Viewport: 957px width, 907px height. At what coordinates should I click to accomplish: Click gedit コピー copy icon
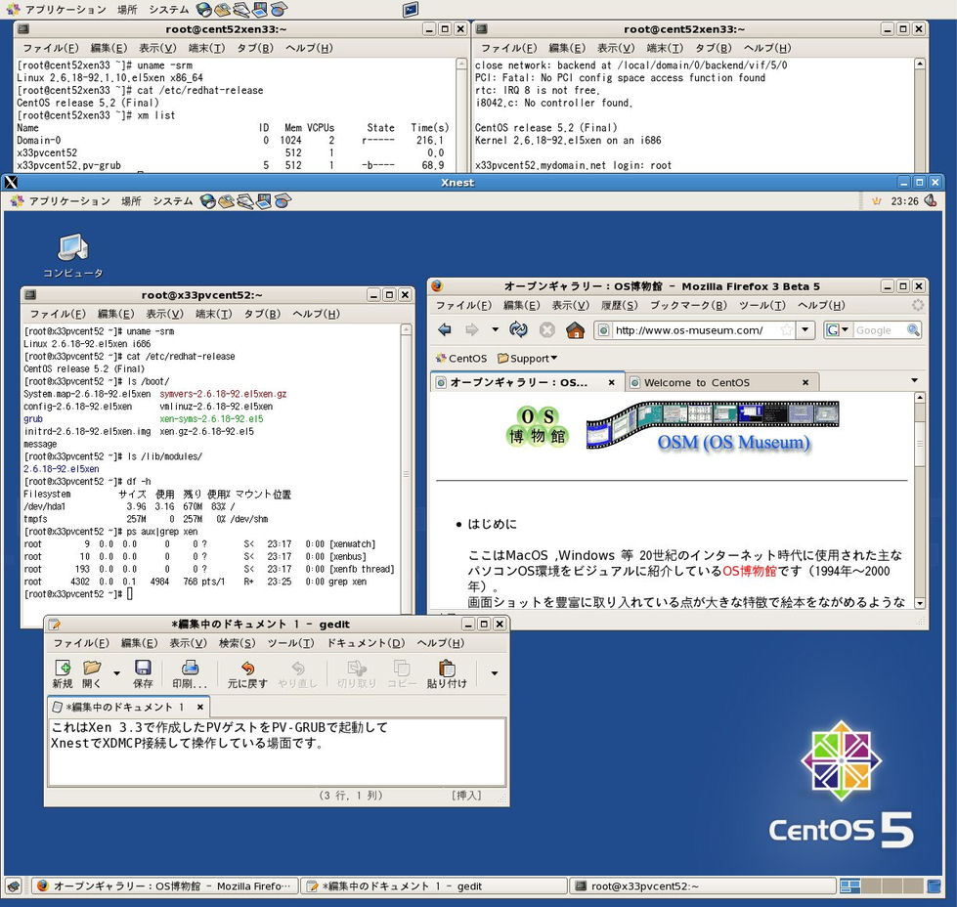pyautogui.click(x=402, y=673)
